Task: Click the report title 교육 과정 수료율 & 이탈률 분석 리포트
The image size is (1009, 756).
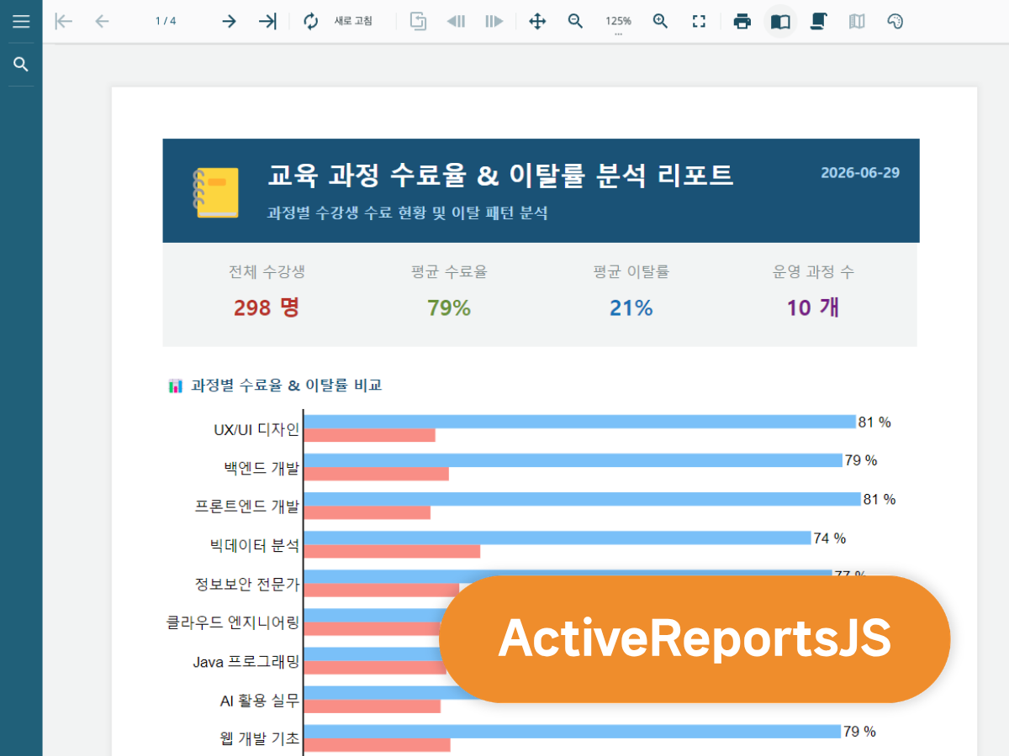Action: click(500, 176)
